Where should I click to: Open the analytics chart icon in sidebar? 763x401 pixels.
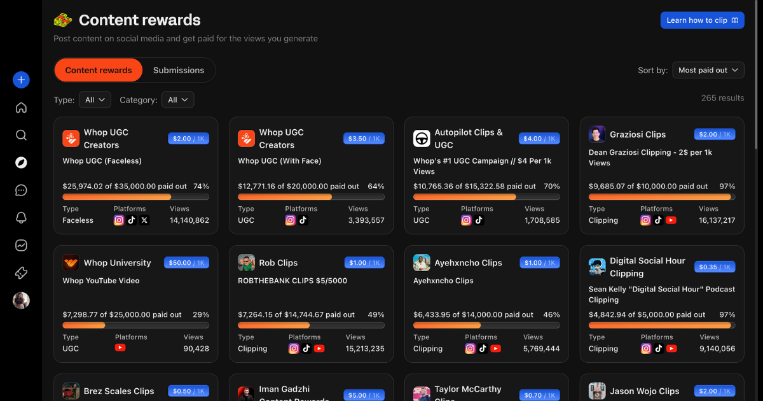[21, 245]
